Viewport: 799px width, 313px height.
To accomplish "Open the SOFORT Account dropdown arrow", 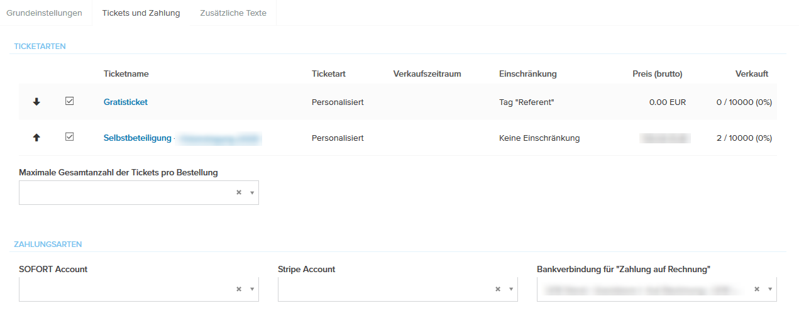I will pos(251,289).
